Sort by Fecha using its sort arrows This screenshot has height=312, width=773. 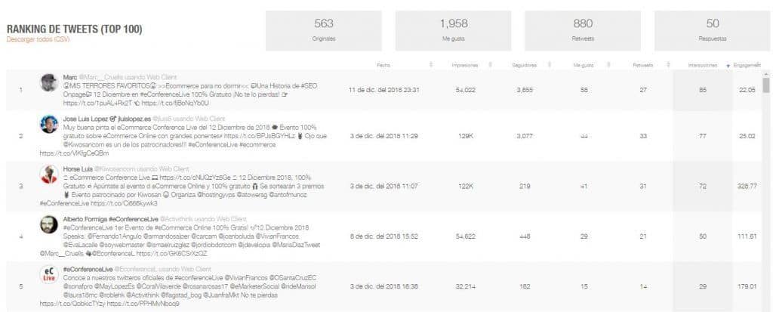coord(431,65)
